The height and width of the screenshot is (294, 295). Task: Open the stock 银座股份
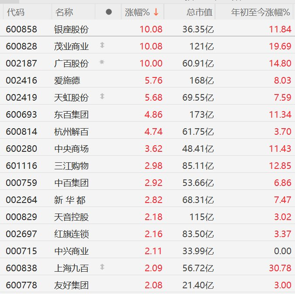tap(71, 29)
